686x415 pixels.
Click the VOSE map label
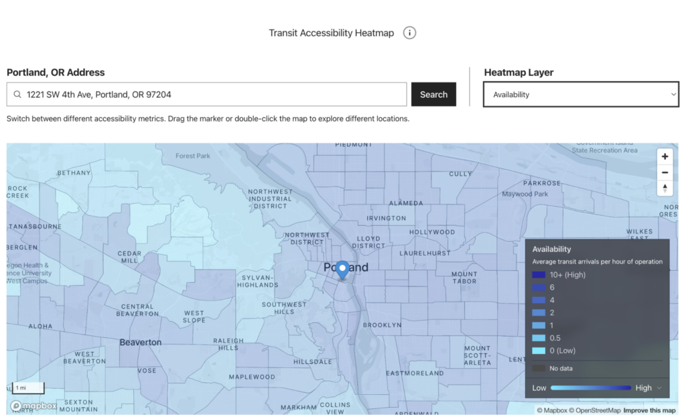(147, 371)
